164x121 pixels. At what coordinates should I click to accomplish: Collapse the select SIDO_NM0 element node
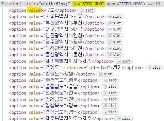[3, 4]
